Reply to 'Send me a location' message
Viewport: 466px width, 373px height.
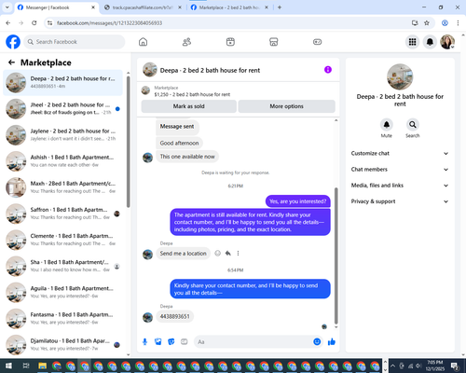tap(228, 254)
